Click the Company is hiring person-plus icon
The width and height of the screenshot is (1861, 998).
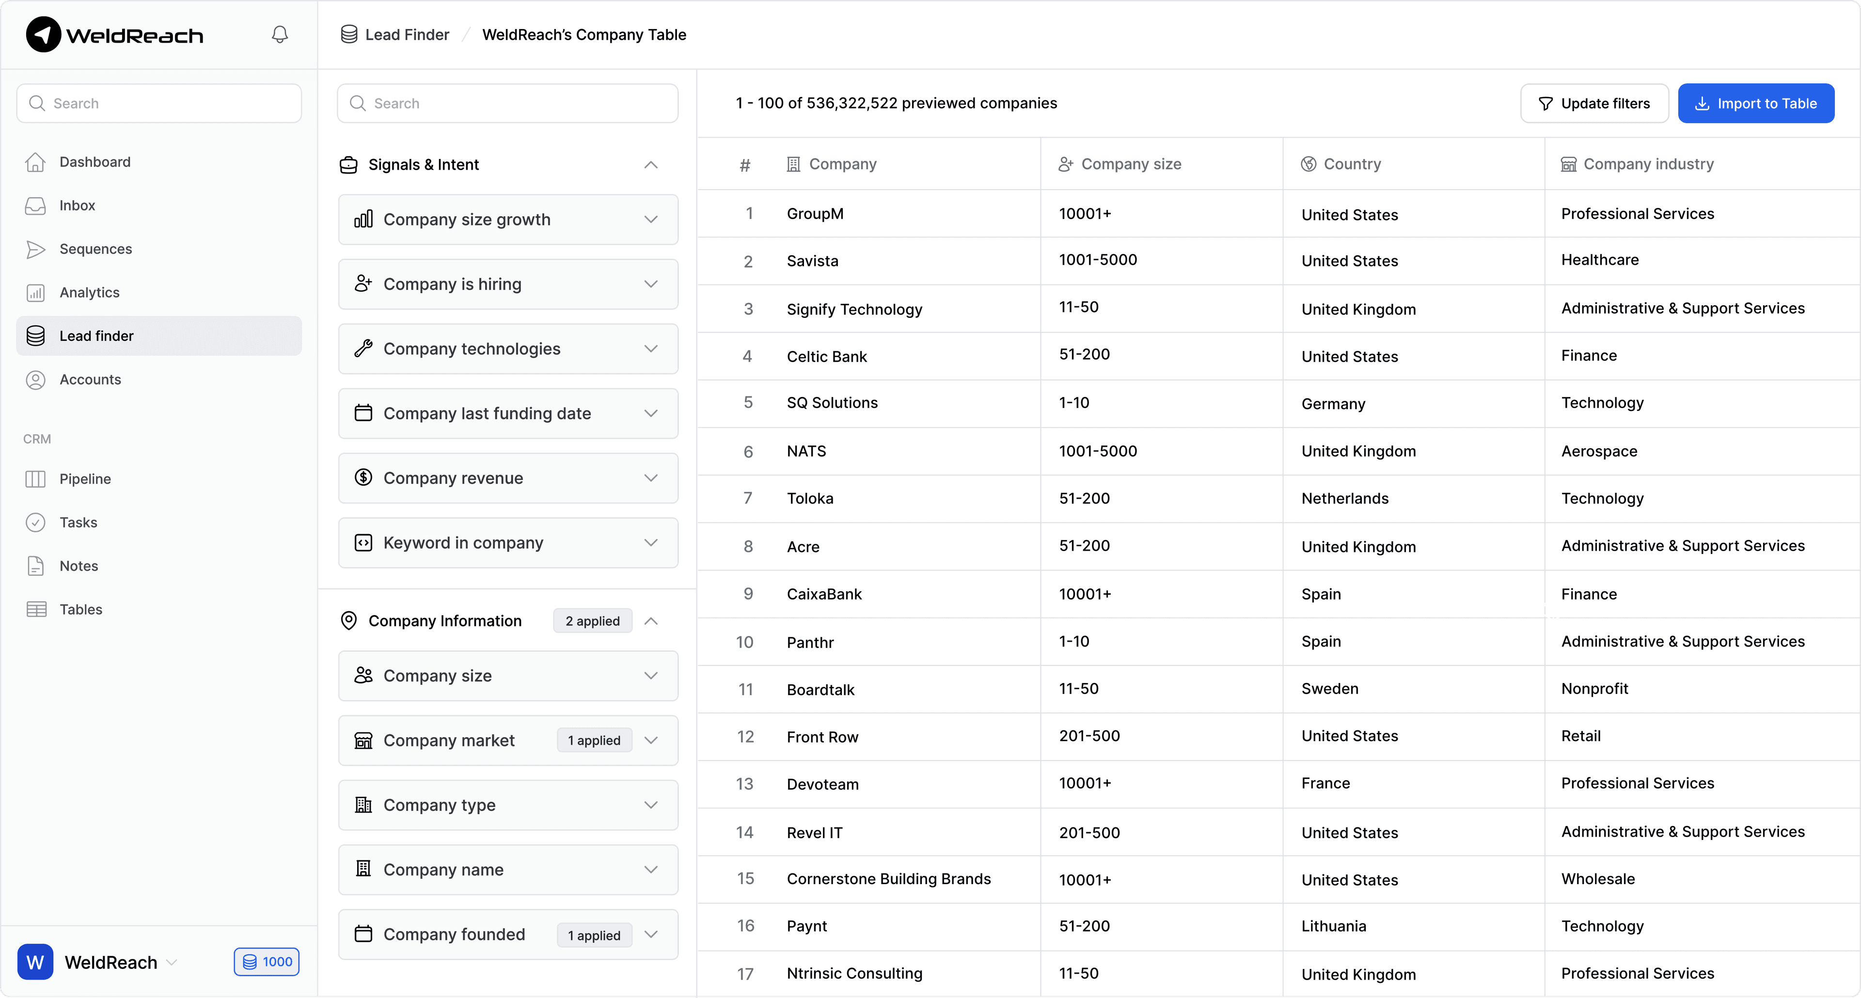tap(363, 284)
